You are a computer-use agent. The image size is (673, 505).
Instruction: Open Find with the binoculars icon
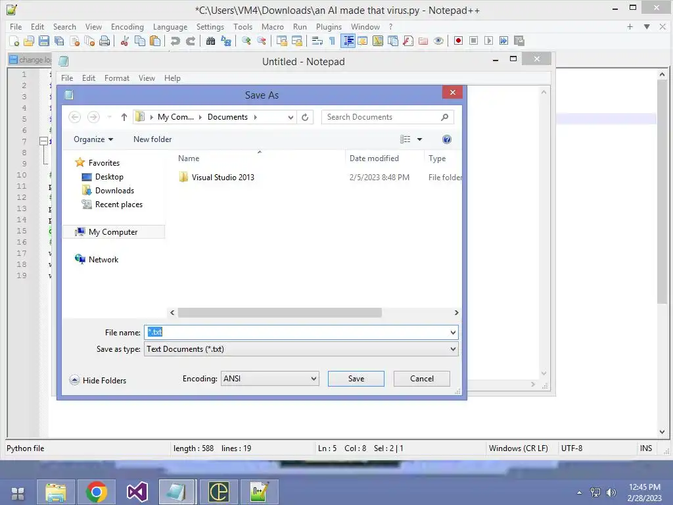[x=211, y=41]
